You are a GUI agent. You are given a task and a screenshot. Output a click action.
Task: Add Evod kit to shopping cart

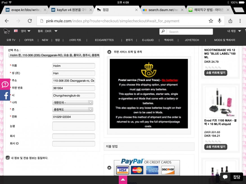tap(216, 147)
